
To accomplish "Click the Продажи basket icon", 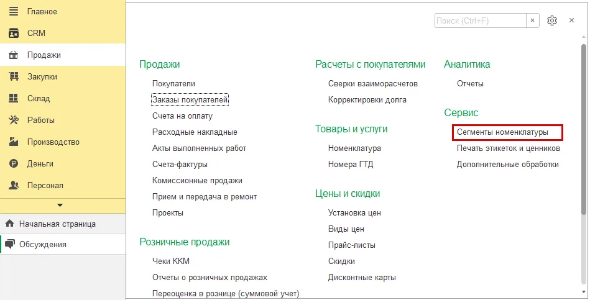I will [14, 55].
